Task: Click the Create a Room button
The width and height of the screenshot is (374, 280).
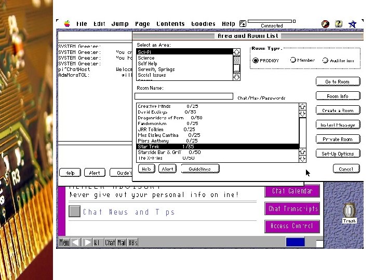Action: [338, 110]
